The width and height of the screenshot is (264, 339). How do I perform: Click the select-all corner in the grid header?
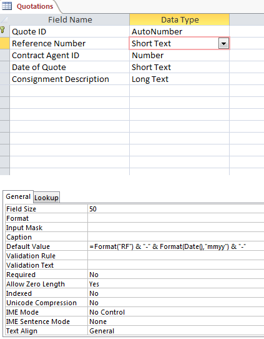(x=5, y=19)
